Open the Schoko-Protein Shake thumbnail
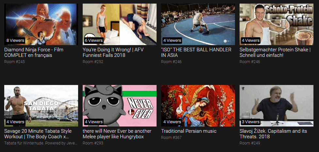 277,24
